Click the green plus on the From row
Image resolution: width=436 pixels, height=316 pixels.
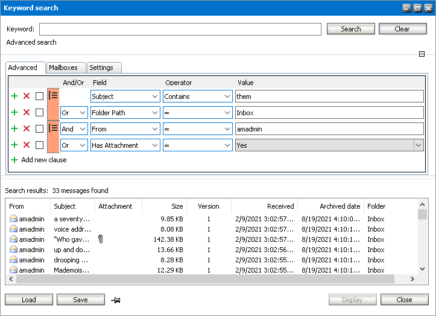(14, 128)
